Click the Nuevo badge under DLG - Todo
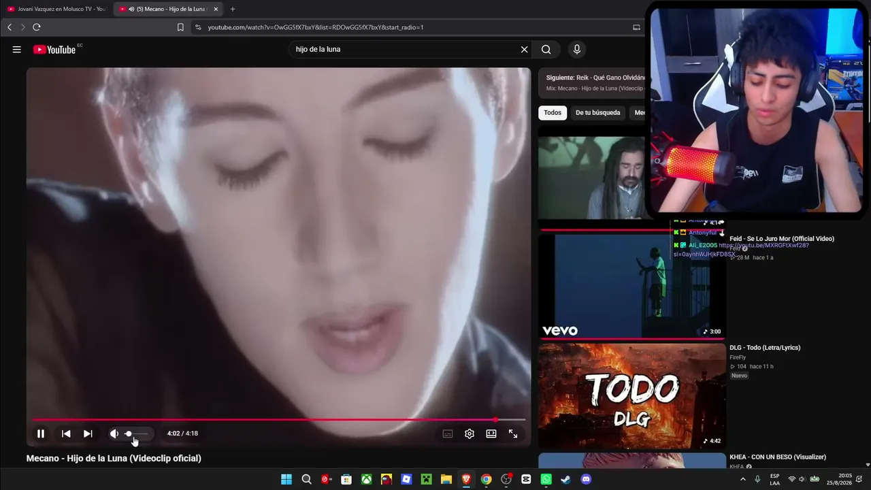Viewport: 871px width, 490px height. pos(739,376)
